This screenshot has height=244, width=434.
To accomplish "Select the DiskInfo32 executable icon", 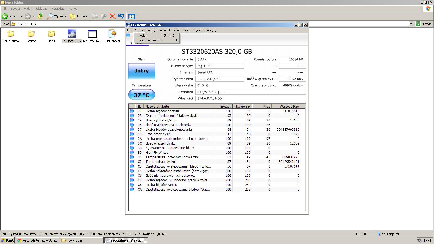I will pyautogui.click(x=72, y=34).
